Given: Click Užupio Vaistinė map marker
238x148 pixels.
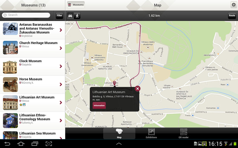Looking at the screenshot, I should pyautogui.click(x=172, y=86).
